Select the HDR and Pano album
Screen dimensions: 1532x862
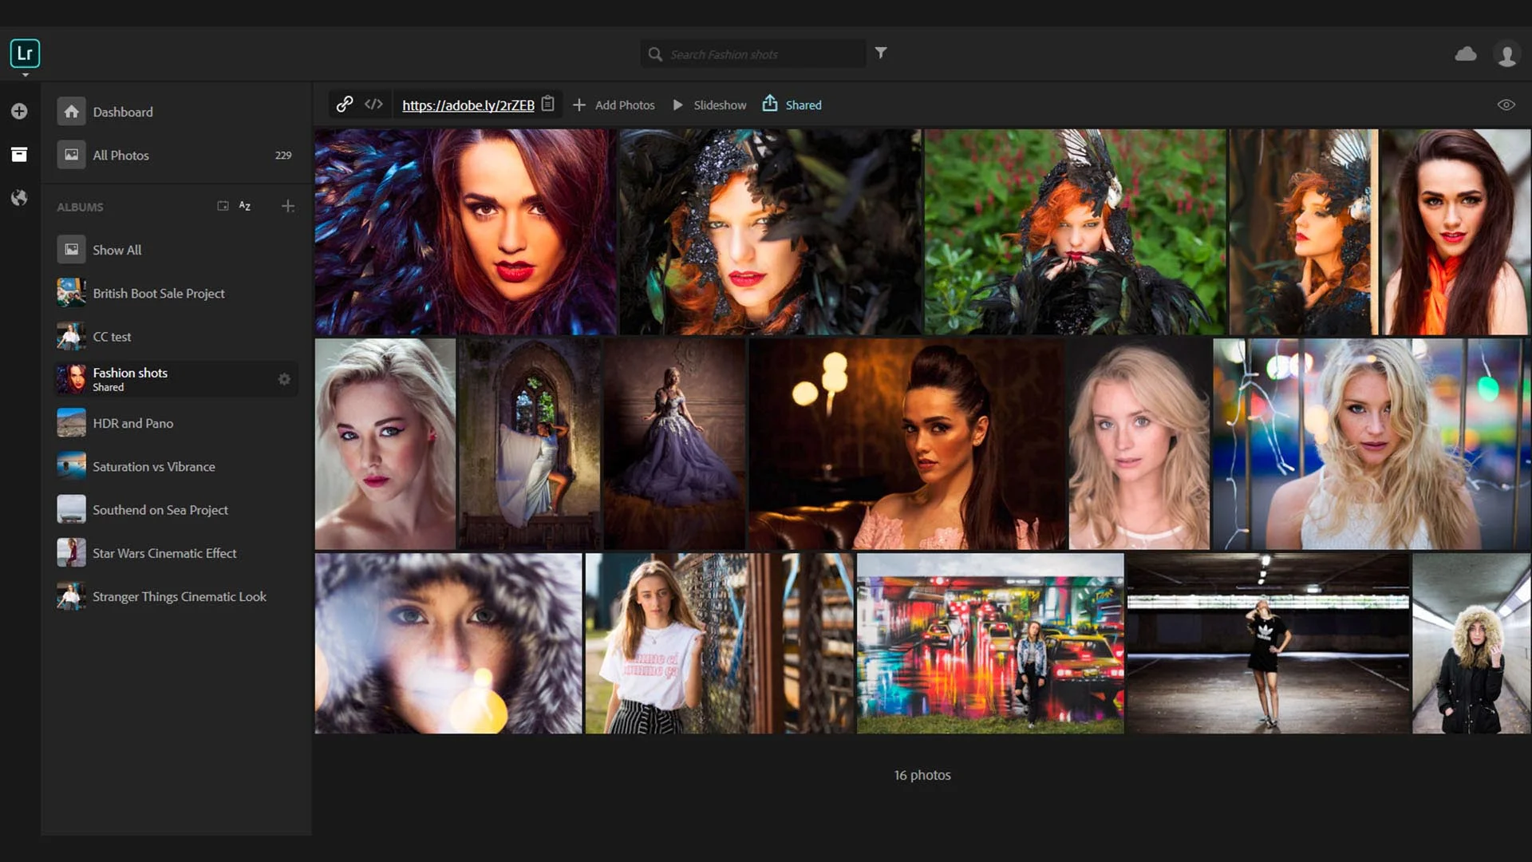tap(132, 424)
